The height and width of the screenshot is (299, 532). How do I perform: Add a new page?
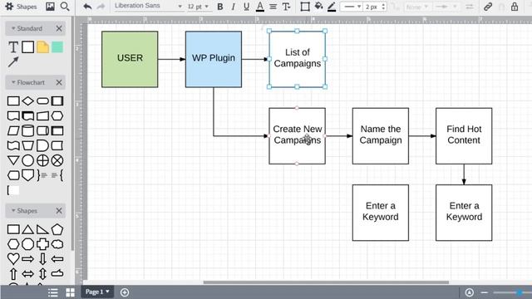[x=125, y=292]
